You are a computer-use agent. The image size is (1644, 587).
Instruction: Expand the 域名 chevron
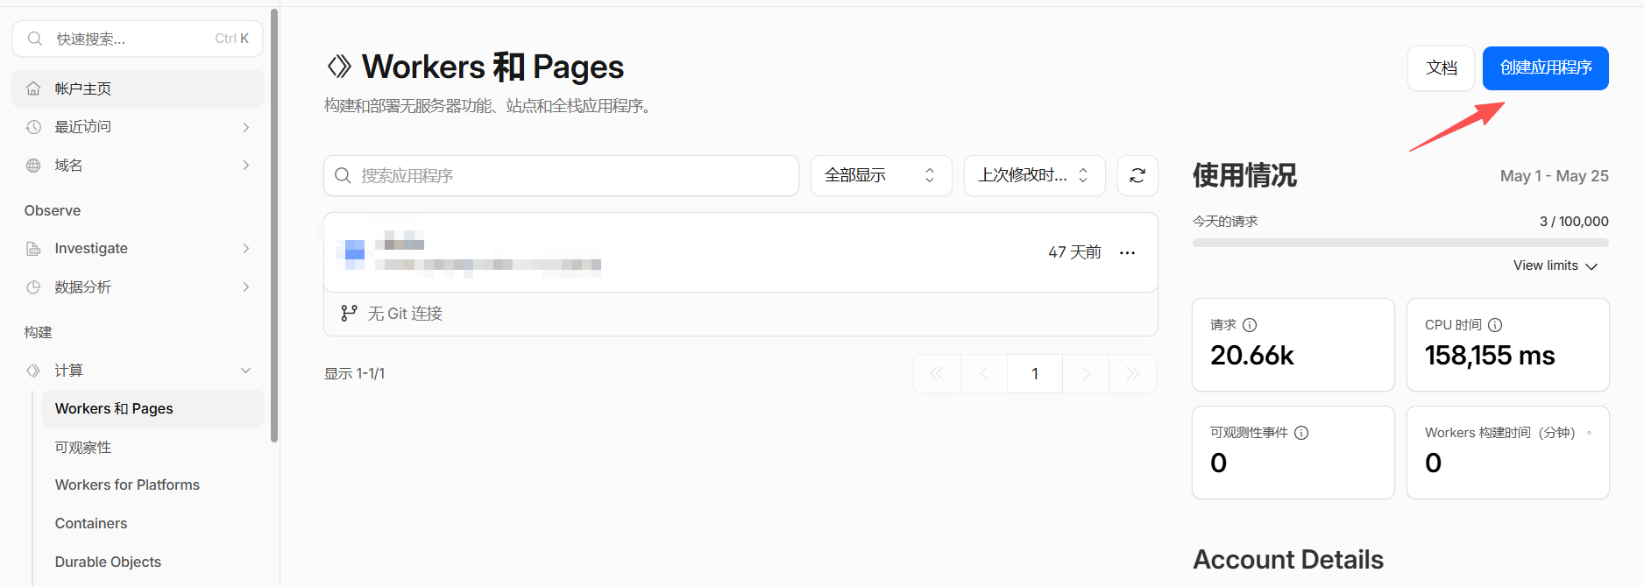pos(246,166)
